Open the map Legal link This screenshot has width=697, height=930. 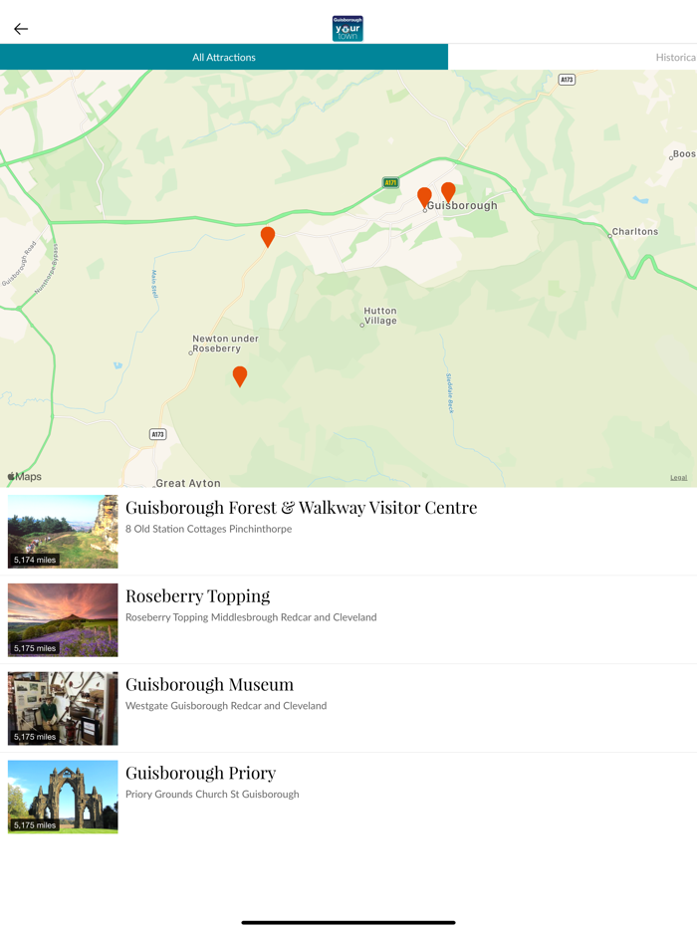(679, 478)
